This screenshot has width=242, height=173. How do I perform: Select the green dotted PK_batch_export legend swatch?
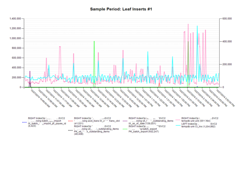(x=125, y=129)
